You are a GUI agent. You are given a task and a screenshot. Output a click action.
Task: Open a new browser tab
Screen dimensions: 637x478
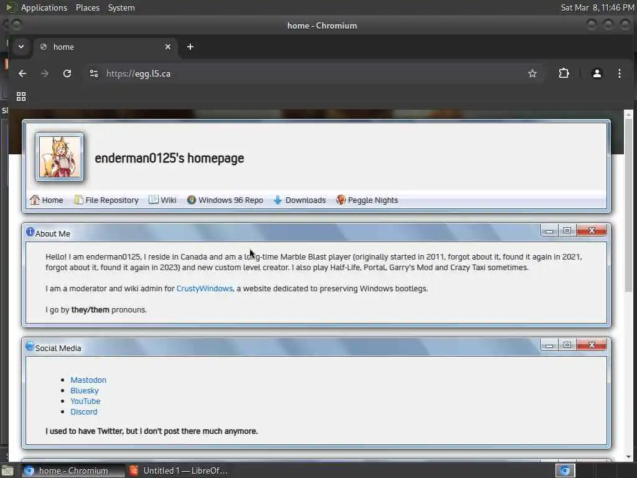click(x=190, y=47)
